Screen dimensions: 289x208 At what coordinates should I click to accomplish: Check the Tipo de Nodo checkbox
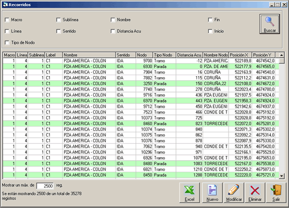click(x=7, y=43)
